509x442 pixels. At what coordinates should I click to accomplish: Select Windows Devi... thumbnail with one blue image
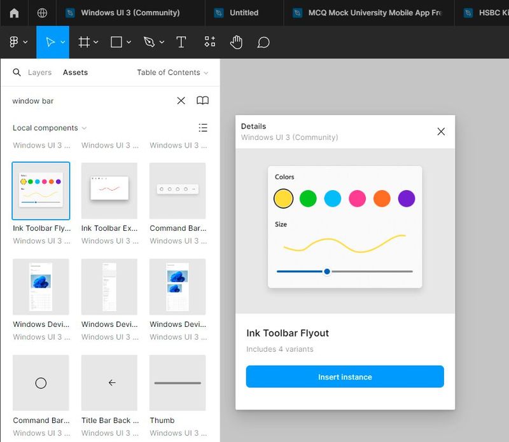[41, 287]
